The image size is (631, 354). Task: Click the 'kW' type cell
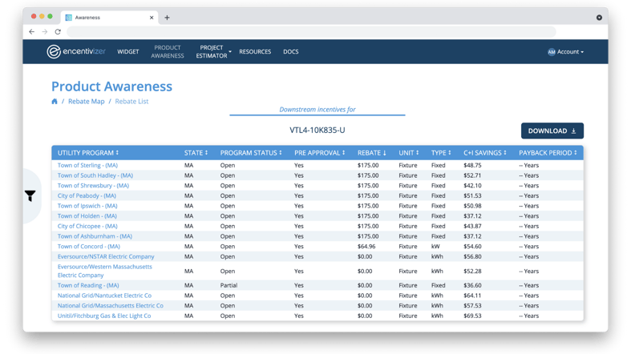tap(435, 247)
